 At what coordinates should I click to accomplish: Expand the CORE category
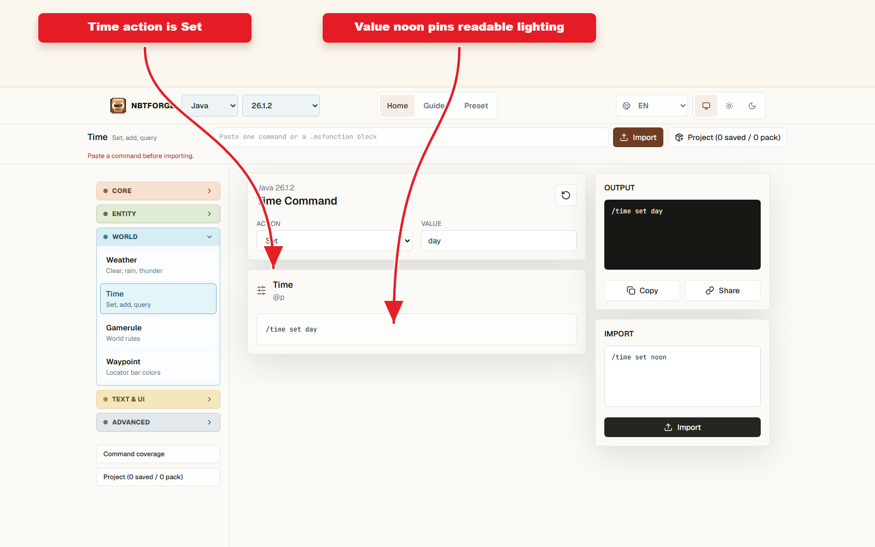pos(158,191)
